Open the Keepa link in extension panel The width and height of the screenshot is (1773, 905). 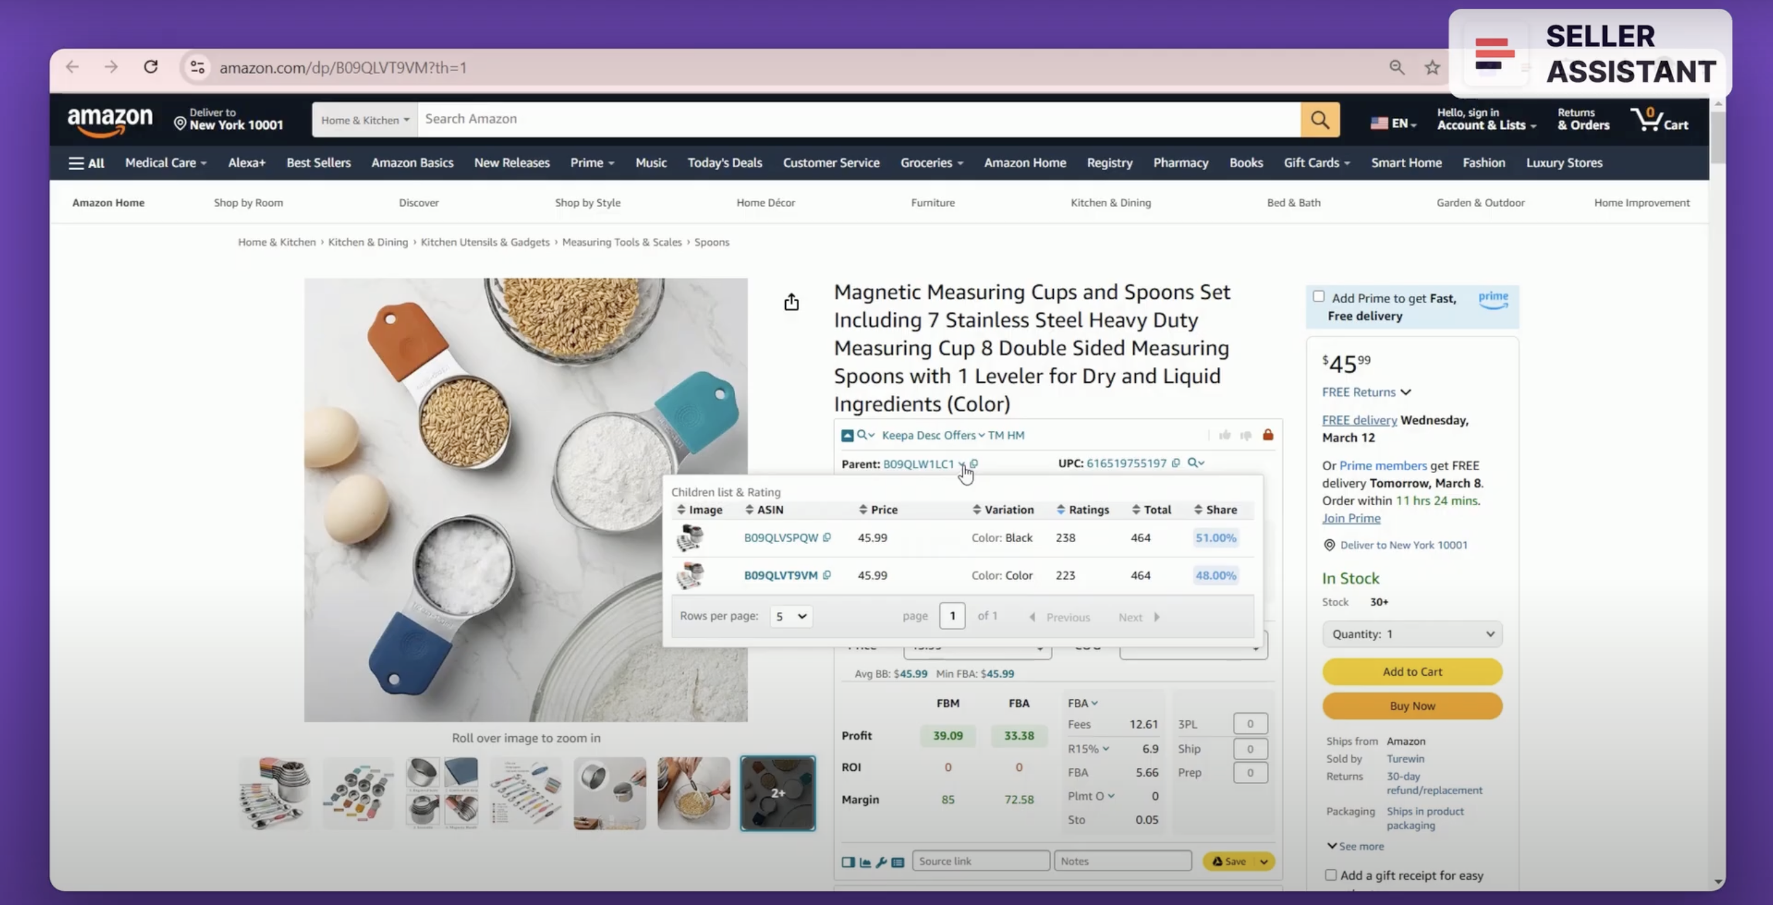[x=897, y=435]
